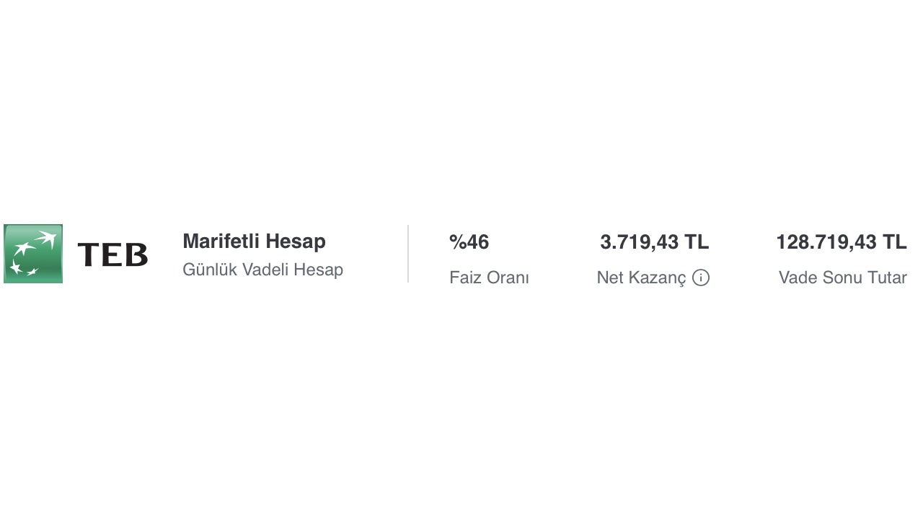Open the Net Kazanç info icon

tap(701, 278)
